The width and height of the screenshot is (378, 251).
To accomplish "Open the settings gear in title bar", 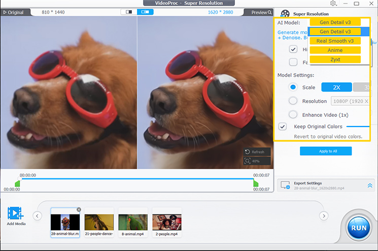I will click(x=333, y=3).
